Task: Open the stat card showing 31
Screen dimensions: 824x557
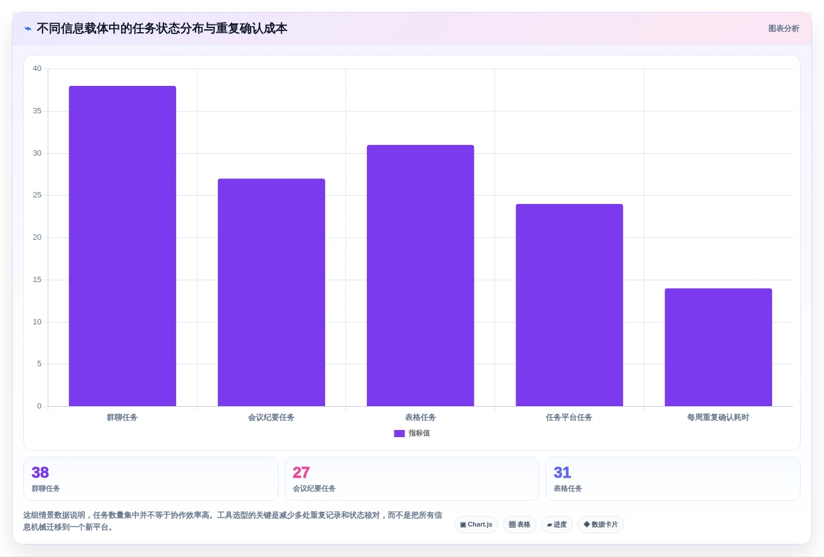Action: point(673,479)
